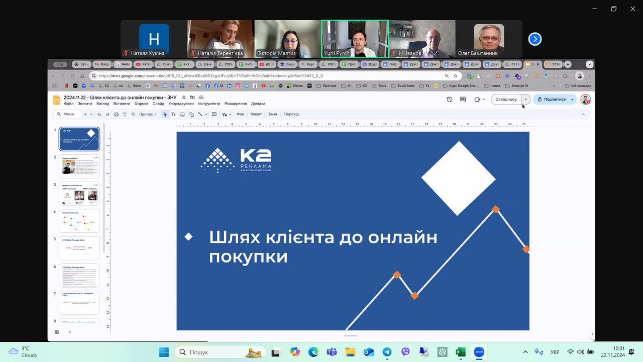Click the move to folder icon
Viewport: 643px width, 362px height.
[192, 97]
